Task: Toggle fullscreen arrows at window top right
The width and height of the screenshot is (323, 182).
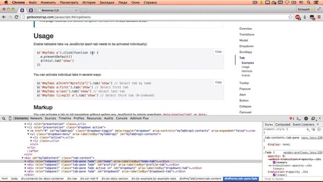Action: click(319, 9)
